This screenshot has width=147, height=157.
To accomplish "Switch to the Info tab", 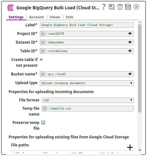I will [69, 17].
